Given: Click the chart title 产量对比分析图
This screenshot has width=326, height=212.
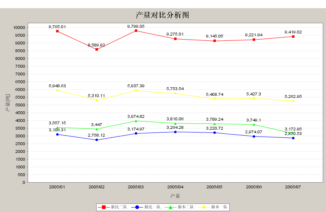Looking at the screenshot, I should pyautogui.click(x=162, y=15).
